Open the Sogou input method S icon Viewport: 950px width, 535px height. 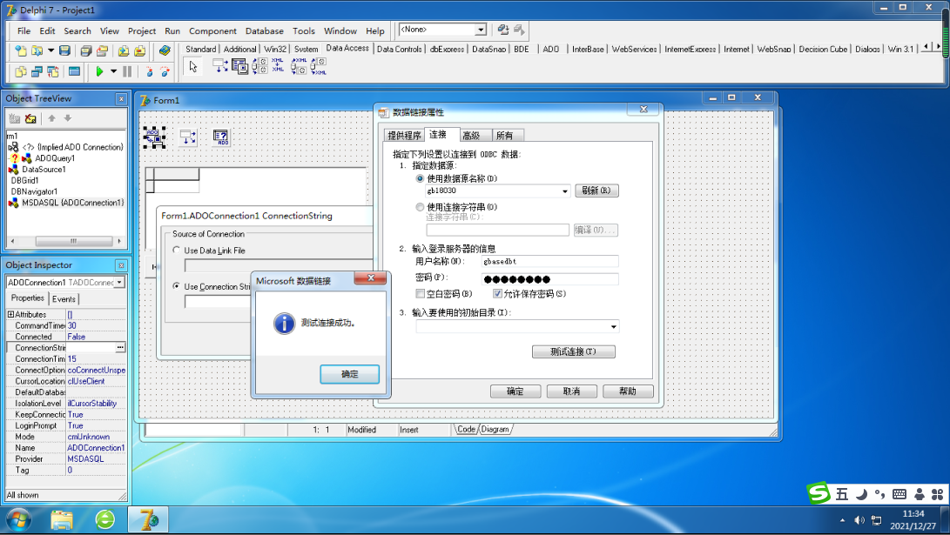pos(819,493)
